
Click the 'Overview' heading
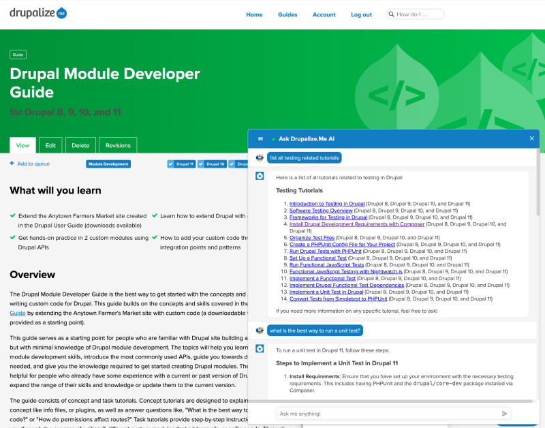[32, 275]
